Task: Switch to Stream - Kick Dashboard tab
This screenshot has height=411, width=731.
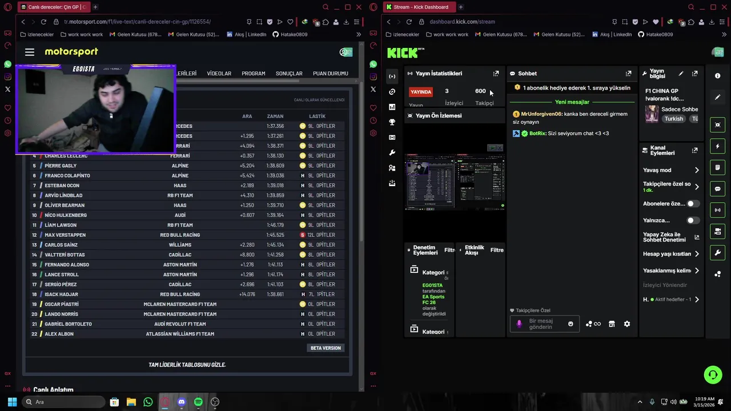Action: point(419,7)
